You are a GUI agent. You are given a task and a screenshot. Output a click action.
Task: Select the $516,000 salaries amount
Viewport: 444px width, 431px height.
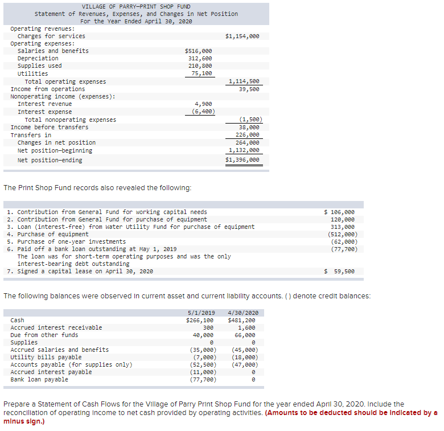click(x=198, y=51)
